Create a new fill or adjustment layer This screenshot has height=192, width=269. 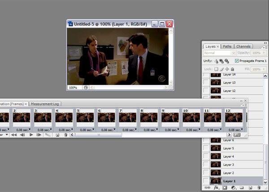(233, 188)
